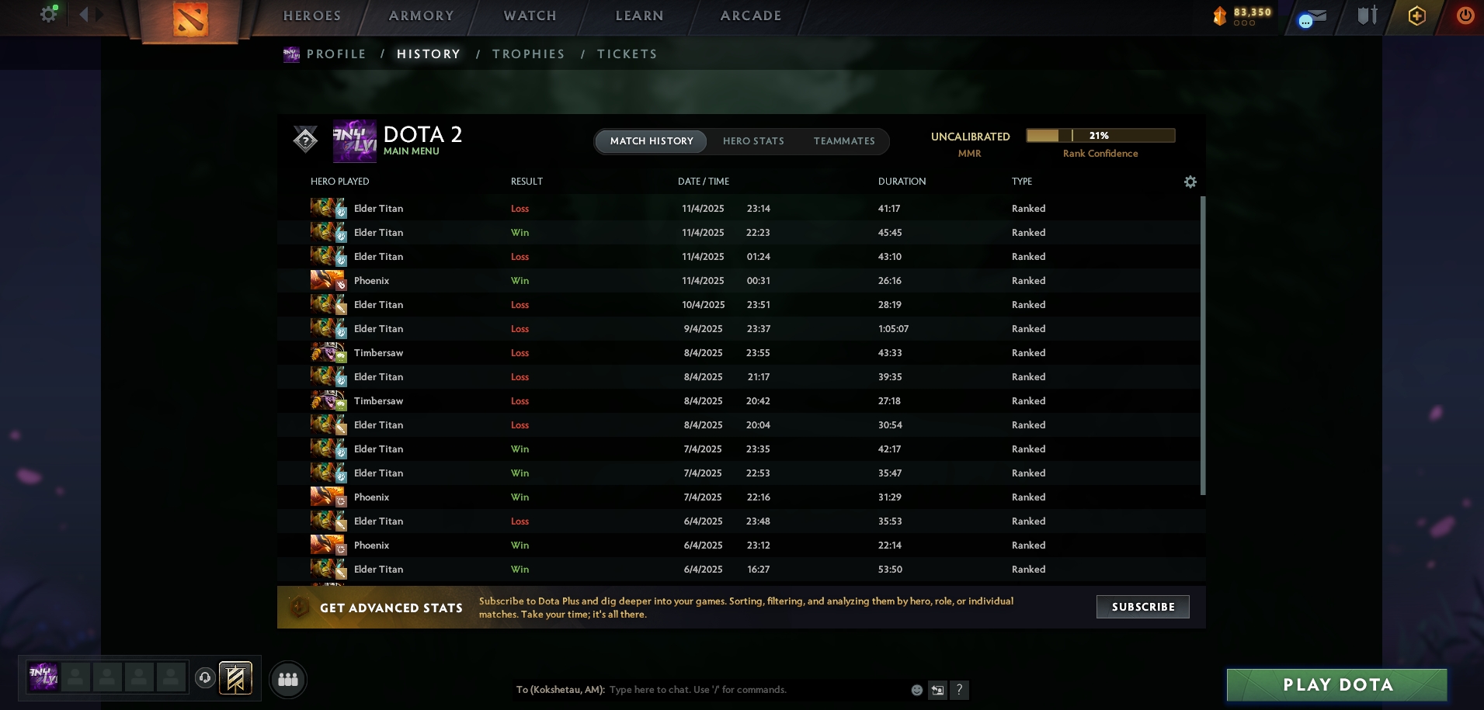The width and height of the screenshot is (1484, 710).
Task: Sort by TYPE column header
Action: pyautogui.click(x=1022, y=182)
